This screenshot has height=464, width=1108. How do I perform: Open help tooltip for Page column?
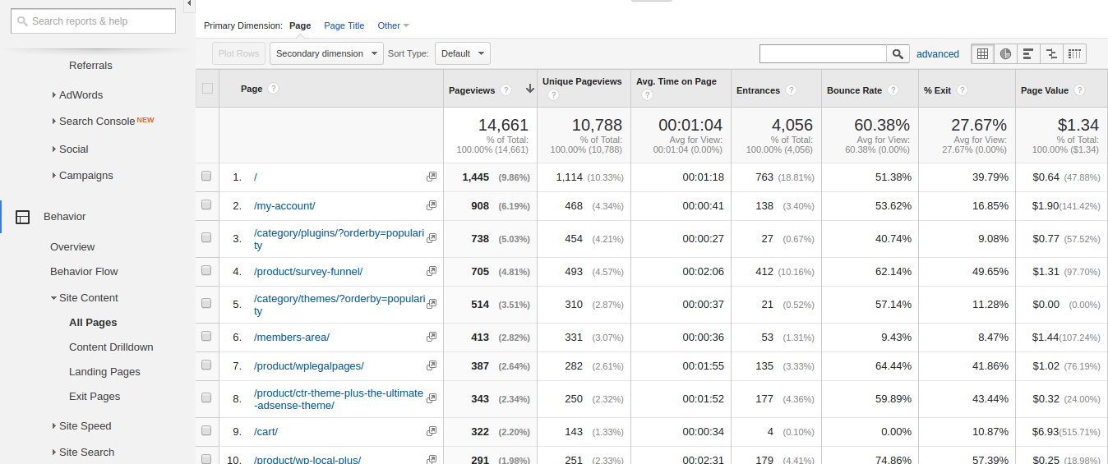(x=273, y=89)
